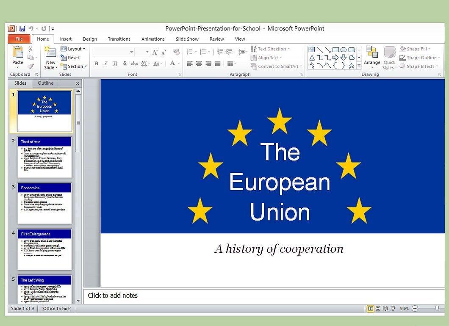Click the Save icon in quick access toolbar
Screen dimensions: 449x326
coord(22,29)
